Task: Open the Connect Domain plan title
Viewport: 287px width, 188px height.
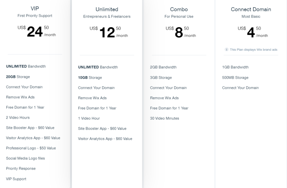Action: [x=251, y=9]
